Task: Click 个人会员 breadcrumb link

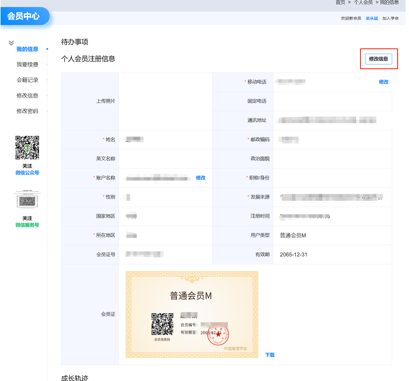Action: click(x=363, y=3)
